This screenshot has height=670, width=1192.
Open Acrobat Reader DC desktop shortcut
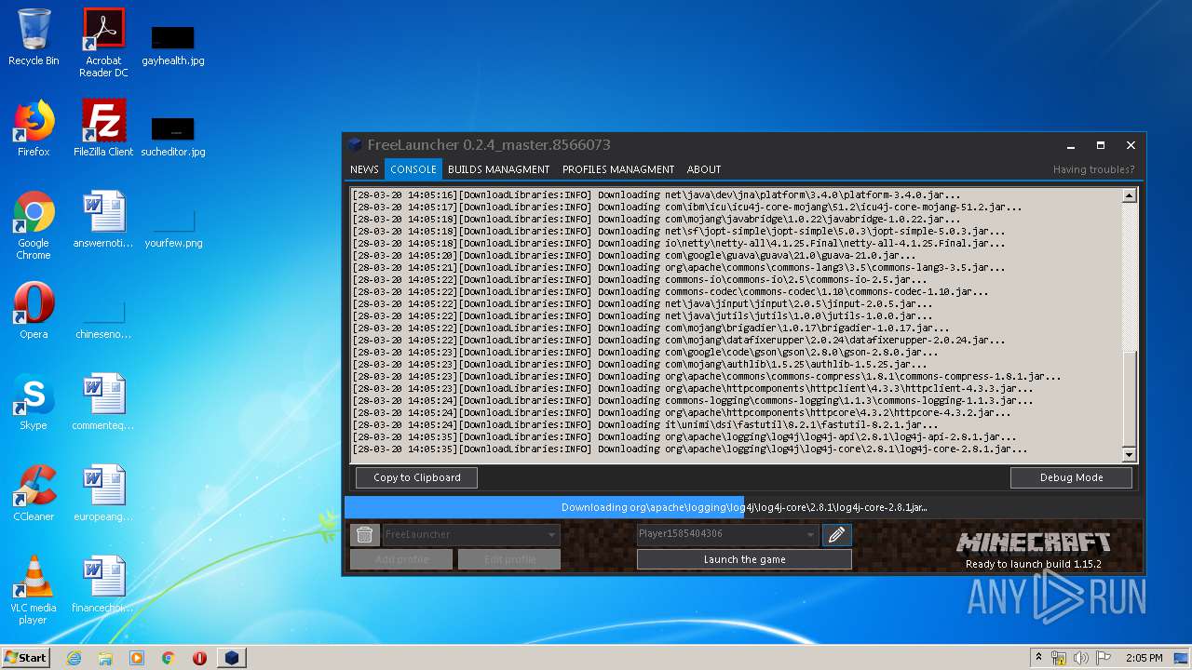pyautogui.click(x=103, y=42)
